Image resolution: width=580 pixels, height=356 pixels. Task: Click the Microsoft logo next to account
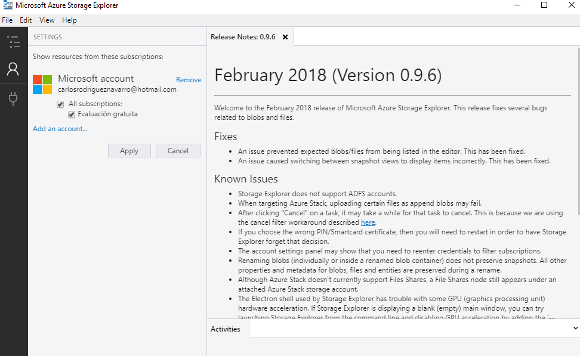42,84
